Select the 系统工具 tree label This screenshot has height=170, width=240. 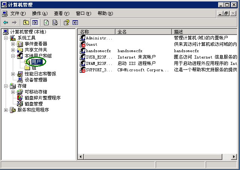(26, 38)
